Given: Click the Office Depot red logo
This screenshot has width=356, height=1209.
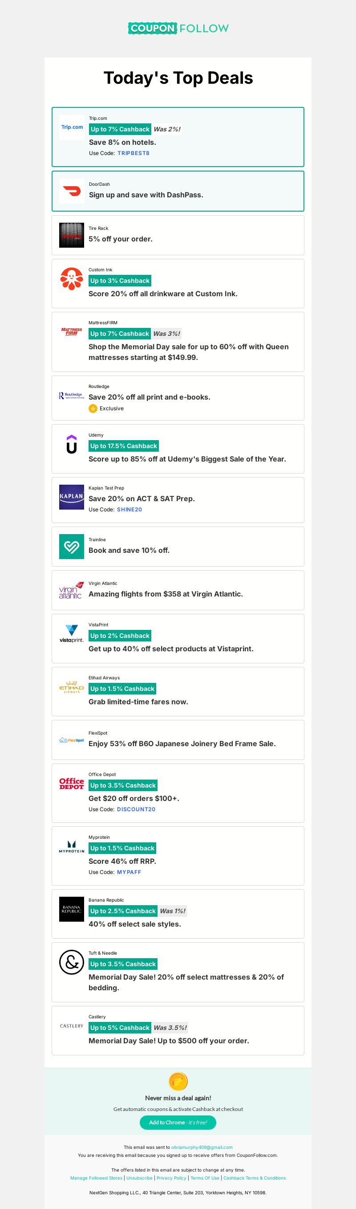Looking at the screenshot, I should coord(72,783).
